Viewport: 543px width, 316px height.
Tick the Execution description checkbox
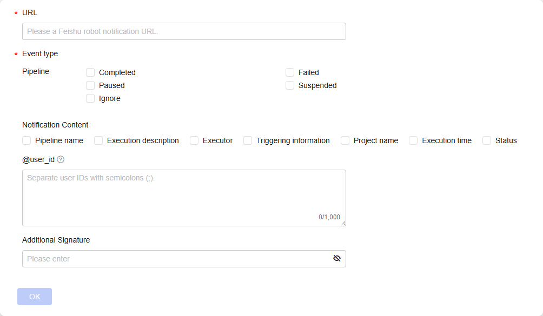[98, 140]
